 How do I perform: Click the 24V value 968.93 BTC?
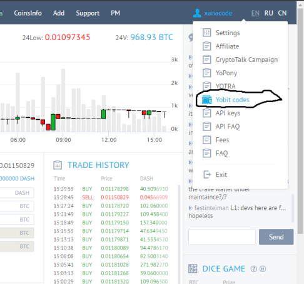click(151, 38)
